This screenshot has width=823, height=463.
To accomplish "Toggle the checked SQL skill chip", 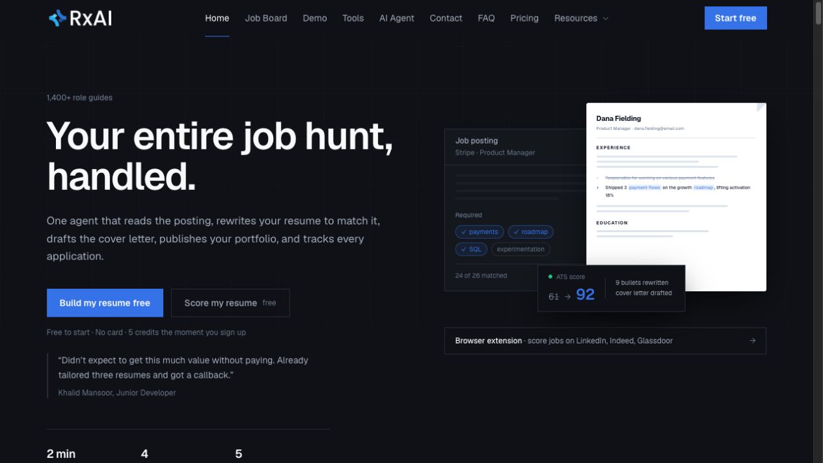I will [471, 249].
